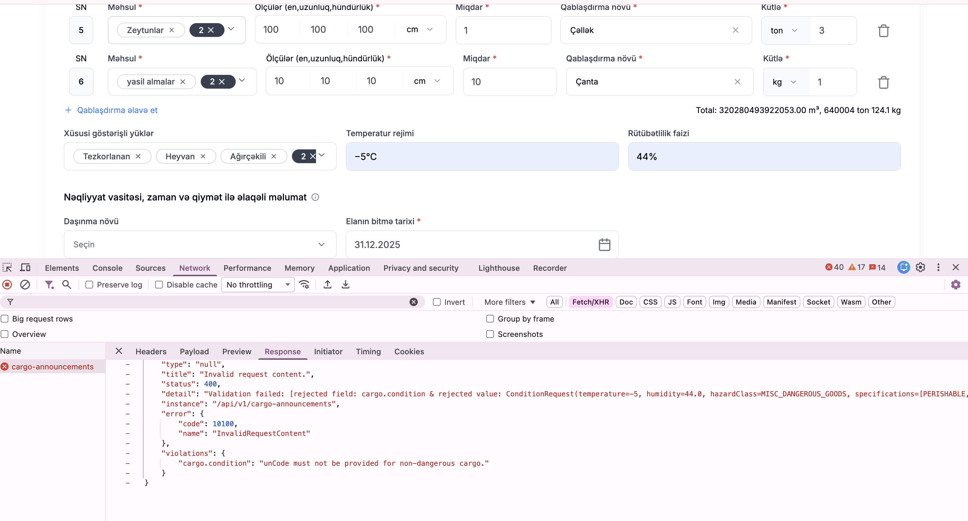
Task: Import HAR file with upload icon
Action: 327,285
